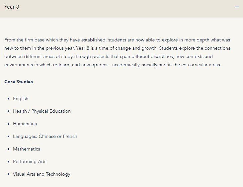Click the bullet beside Languages: Chinese or French
The image size is (243, 187).
point(9,137)
